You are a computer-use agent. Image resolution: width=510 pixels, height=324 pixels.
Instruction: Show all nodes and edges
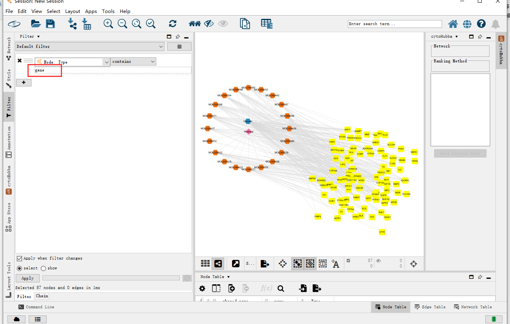coord(223,24)
